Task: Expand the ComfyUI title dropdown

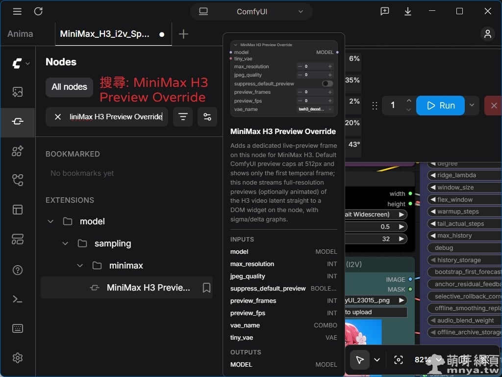Action: click(301, 12)
